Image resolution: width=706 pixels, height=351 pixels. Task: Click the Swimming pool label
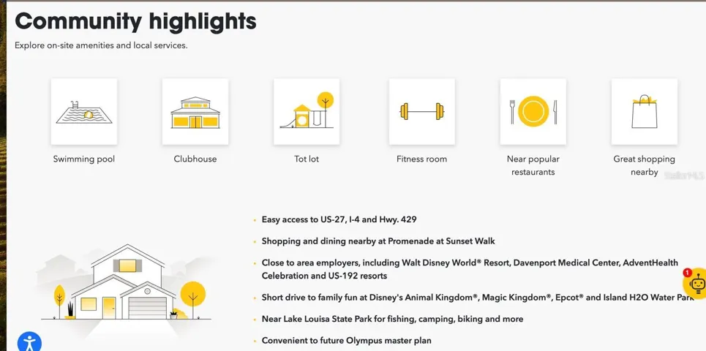point(84,159)
